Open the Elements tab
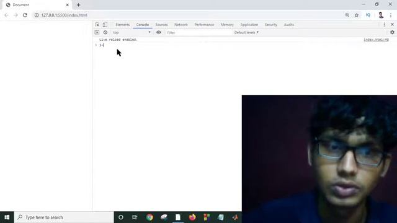 tap(123, 25)
